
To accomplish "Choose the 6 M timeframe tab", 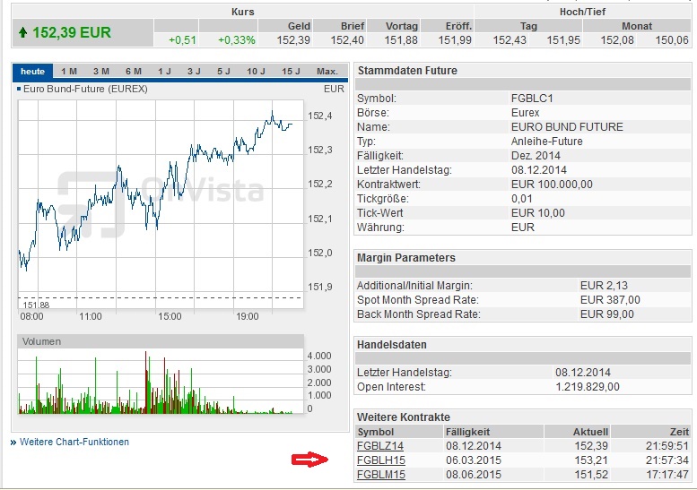I will [x=134, y=72].
